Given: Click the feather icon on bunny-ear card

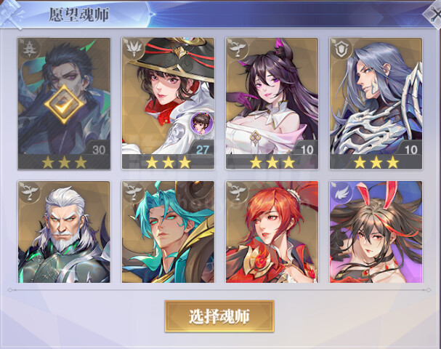Looking at the screenshot, I should (x=341, y=193).
